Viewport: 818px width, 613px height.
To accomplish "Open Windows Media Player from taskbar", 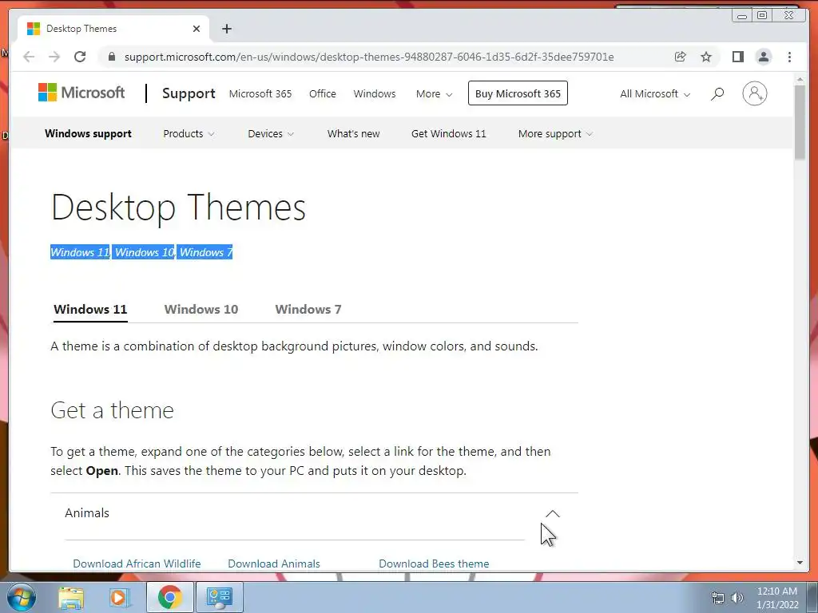I will point(119,597).
